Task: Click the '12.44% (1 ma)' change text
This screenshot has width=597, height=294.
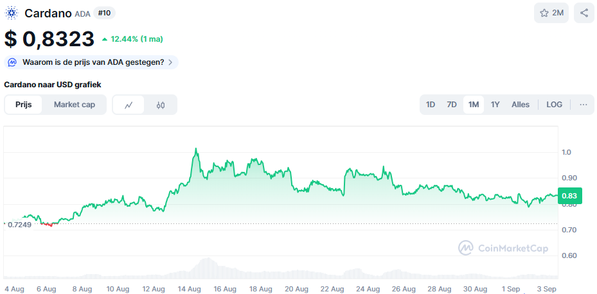Action: click(137, 39)
